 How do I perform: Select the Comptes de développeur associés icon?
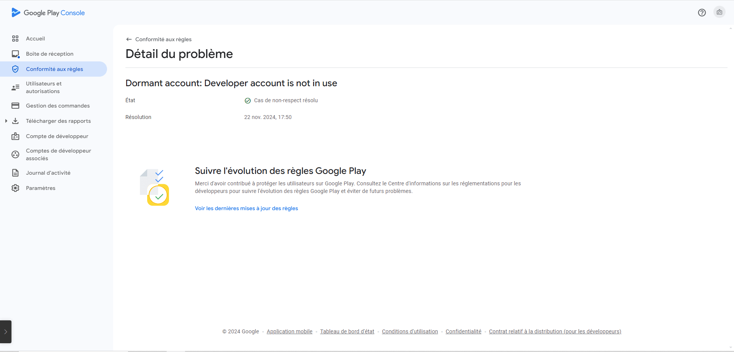[x=15, y=154]
